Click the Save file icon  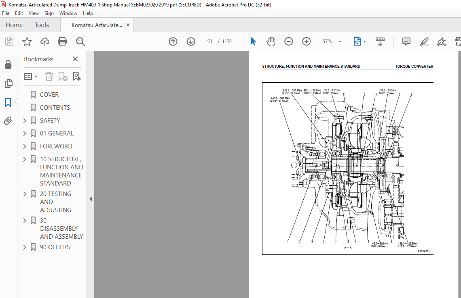(9, 42)
